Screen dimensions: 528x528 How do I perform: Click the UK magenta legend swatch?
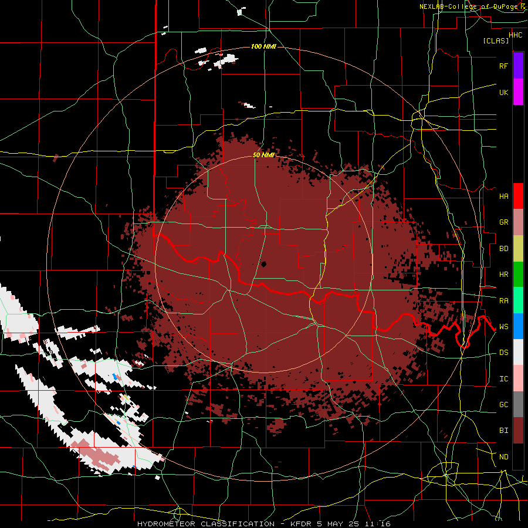tap(518, 92)
